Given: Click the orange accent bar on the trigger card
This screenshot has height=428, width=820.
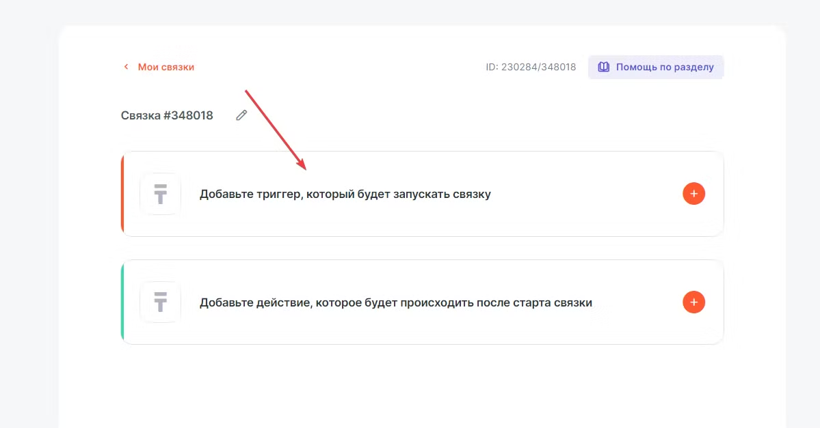Looking at the screenshot, I should (122, 194).
